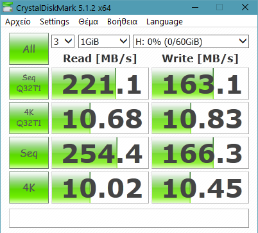This screenshot has height=233, width=258.
Task: Start the plain Seq test
Action: tap(29, 153)
